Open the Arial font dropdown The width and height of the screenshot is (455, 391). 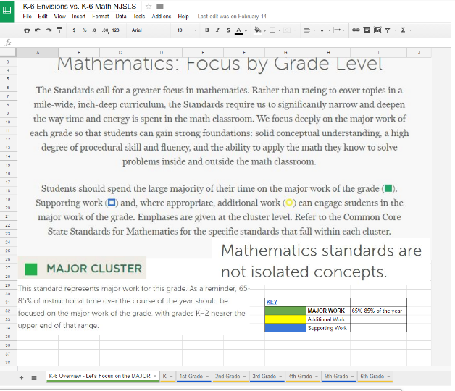149,30
